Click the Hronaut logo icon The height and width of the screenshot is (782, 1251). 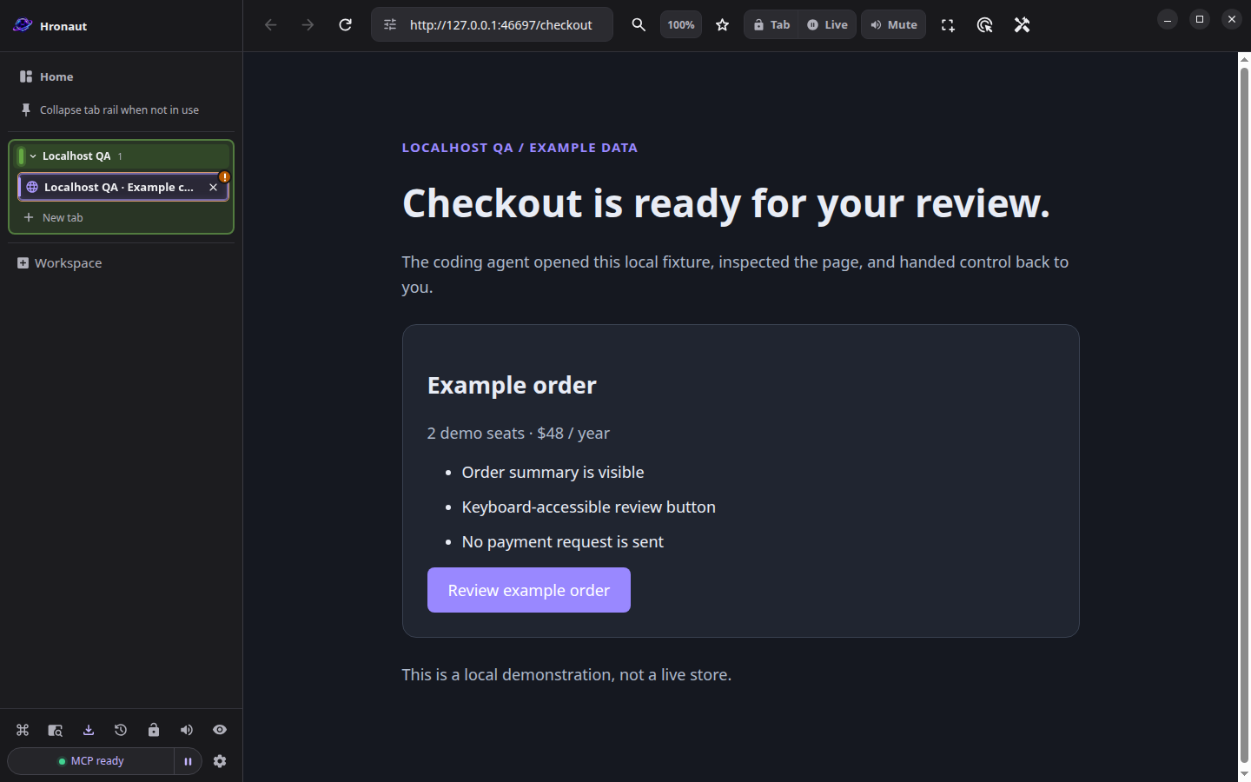coord(23,25)
